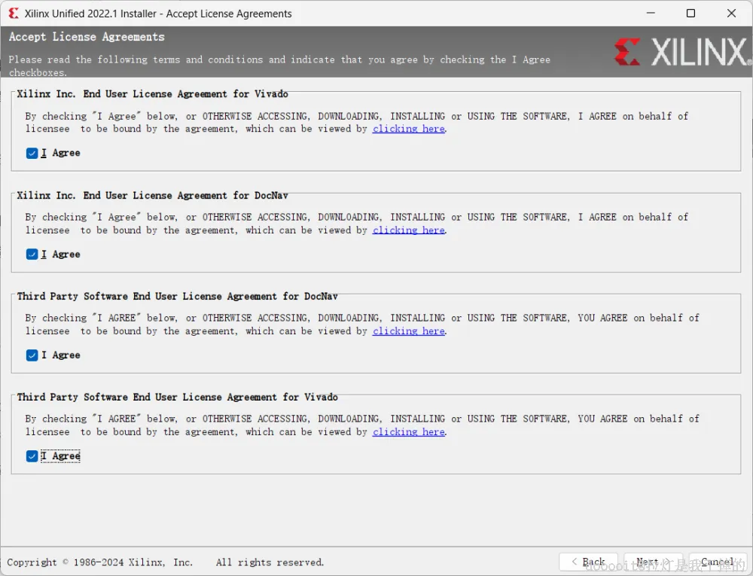The height and width of the screenshot is (576, 753).
Task: Click the XILINX logo in the header
Action: coord(682,51)
